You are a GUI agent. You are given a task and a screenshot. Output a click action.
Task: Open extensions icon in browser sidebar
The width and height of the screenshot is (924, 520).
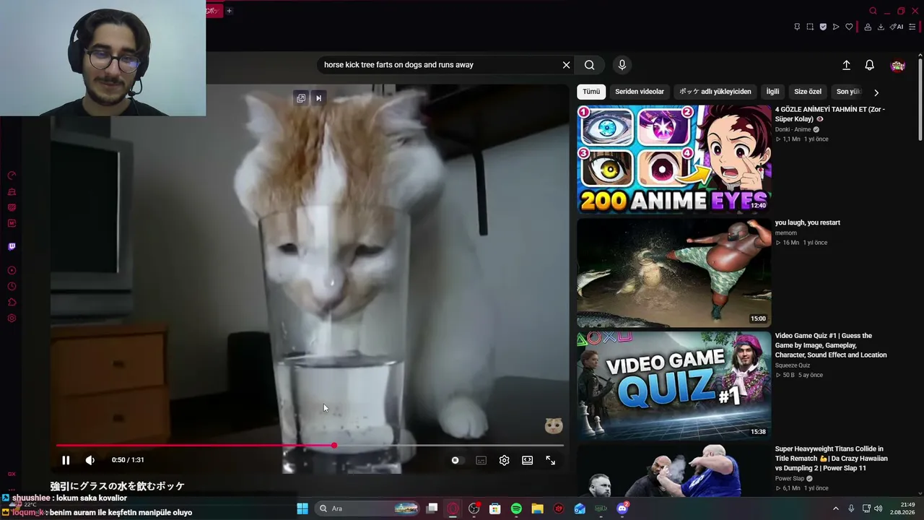click(x=12, y=303)
